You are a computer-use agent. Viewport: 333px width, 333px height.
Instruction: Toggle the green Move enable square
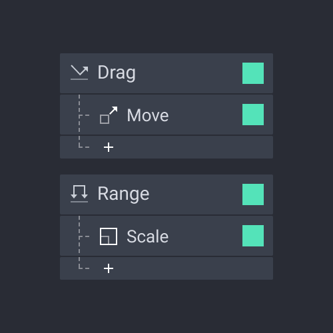pos(253,115)
